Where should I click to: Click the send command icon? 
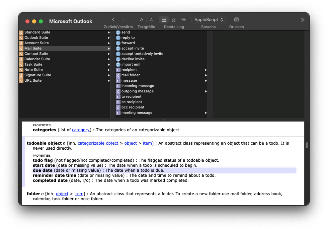point(118,32)
